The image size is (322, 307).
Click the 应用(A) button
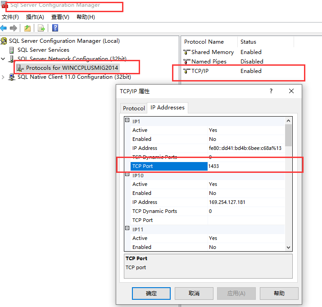236,293
